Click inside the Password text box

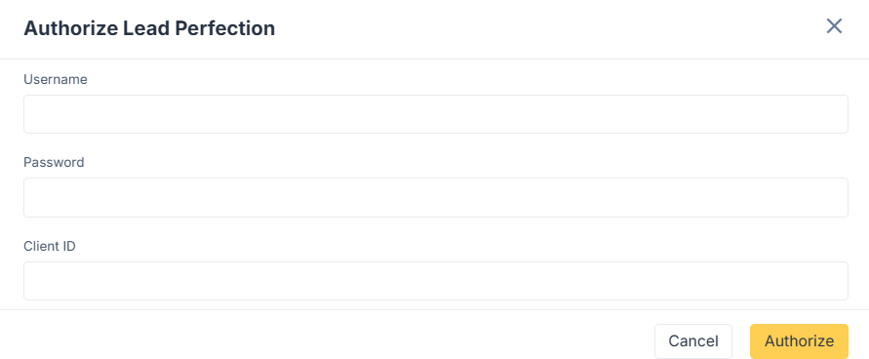[436, 197]
